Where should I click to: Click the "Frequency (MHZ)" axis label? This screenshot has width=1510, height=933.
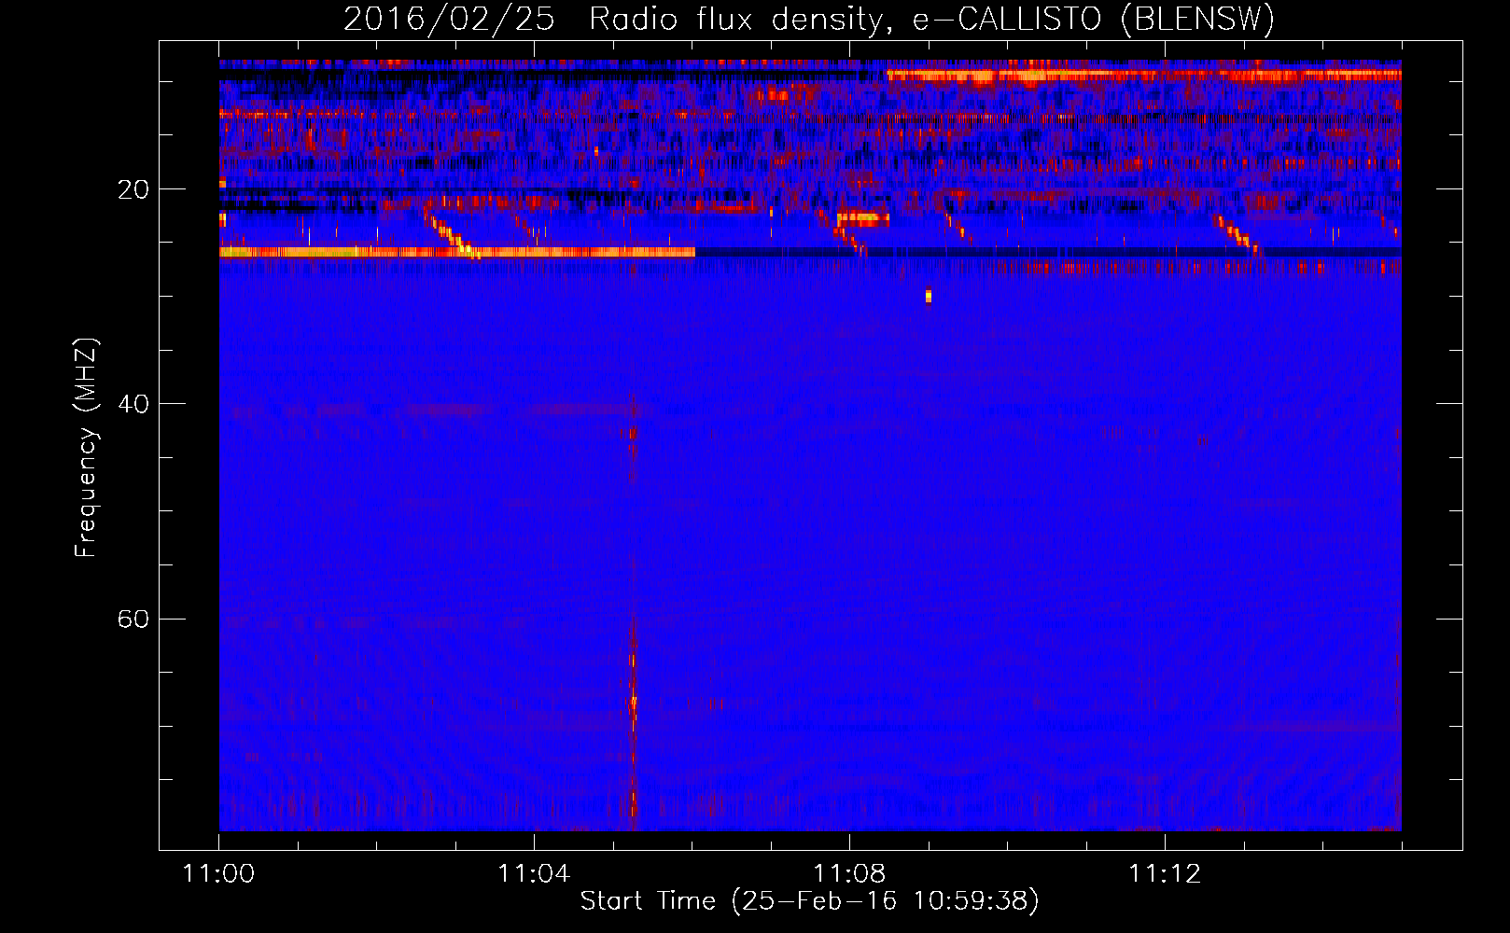coord(86,448)
